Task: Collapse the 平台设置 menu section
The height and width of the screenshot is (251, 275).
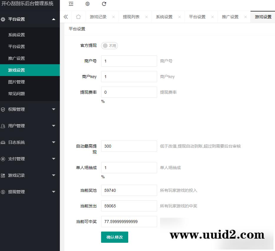Action: [30, 19]
